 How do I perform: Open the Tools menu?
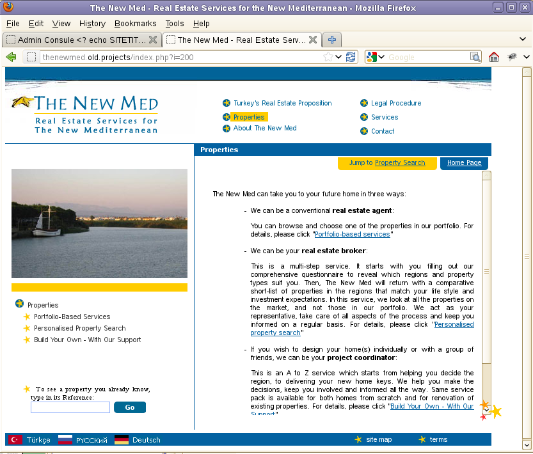click(175, 24)
